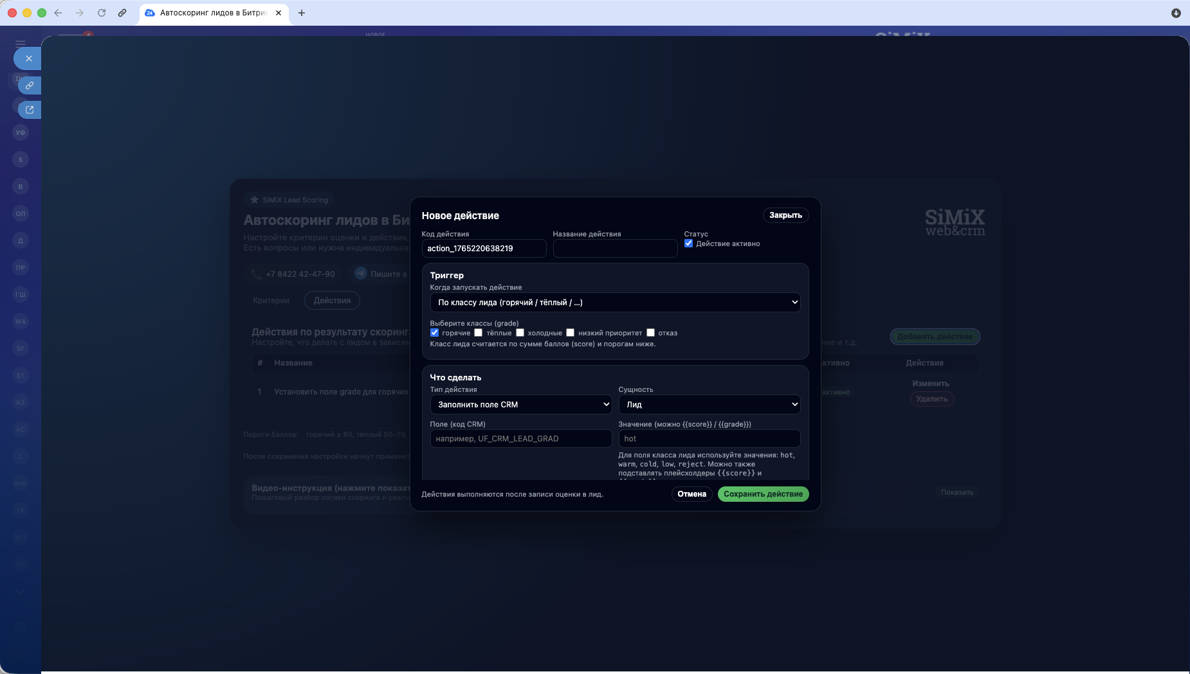Click the Значение input field

709,439
